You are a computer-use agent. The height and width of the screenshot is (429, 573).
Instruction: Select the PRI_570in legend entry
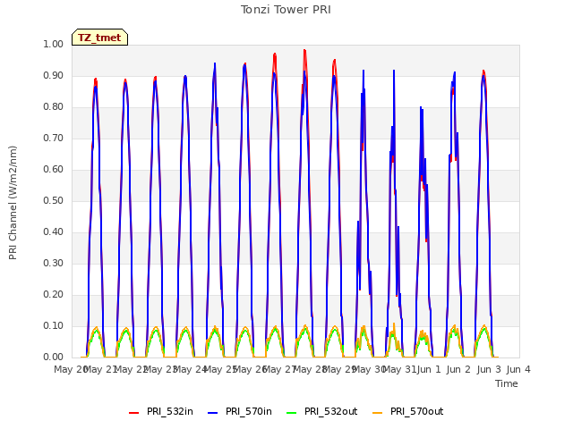pyautogui.click(x=240, y=412)
